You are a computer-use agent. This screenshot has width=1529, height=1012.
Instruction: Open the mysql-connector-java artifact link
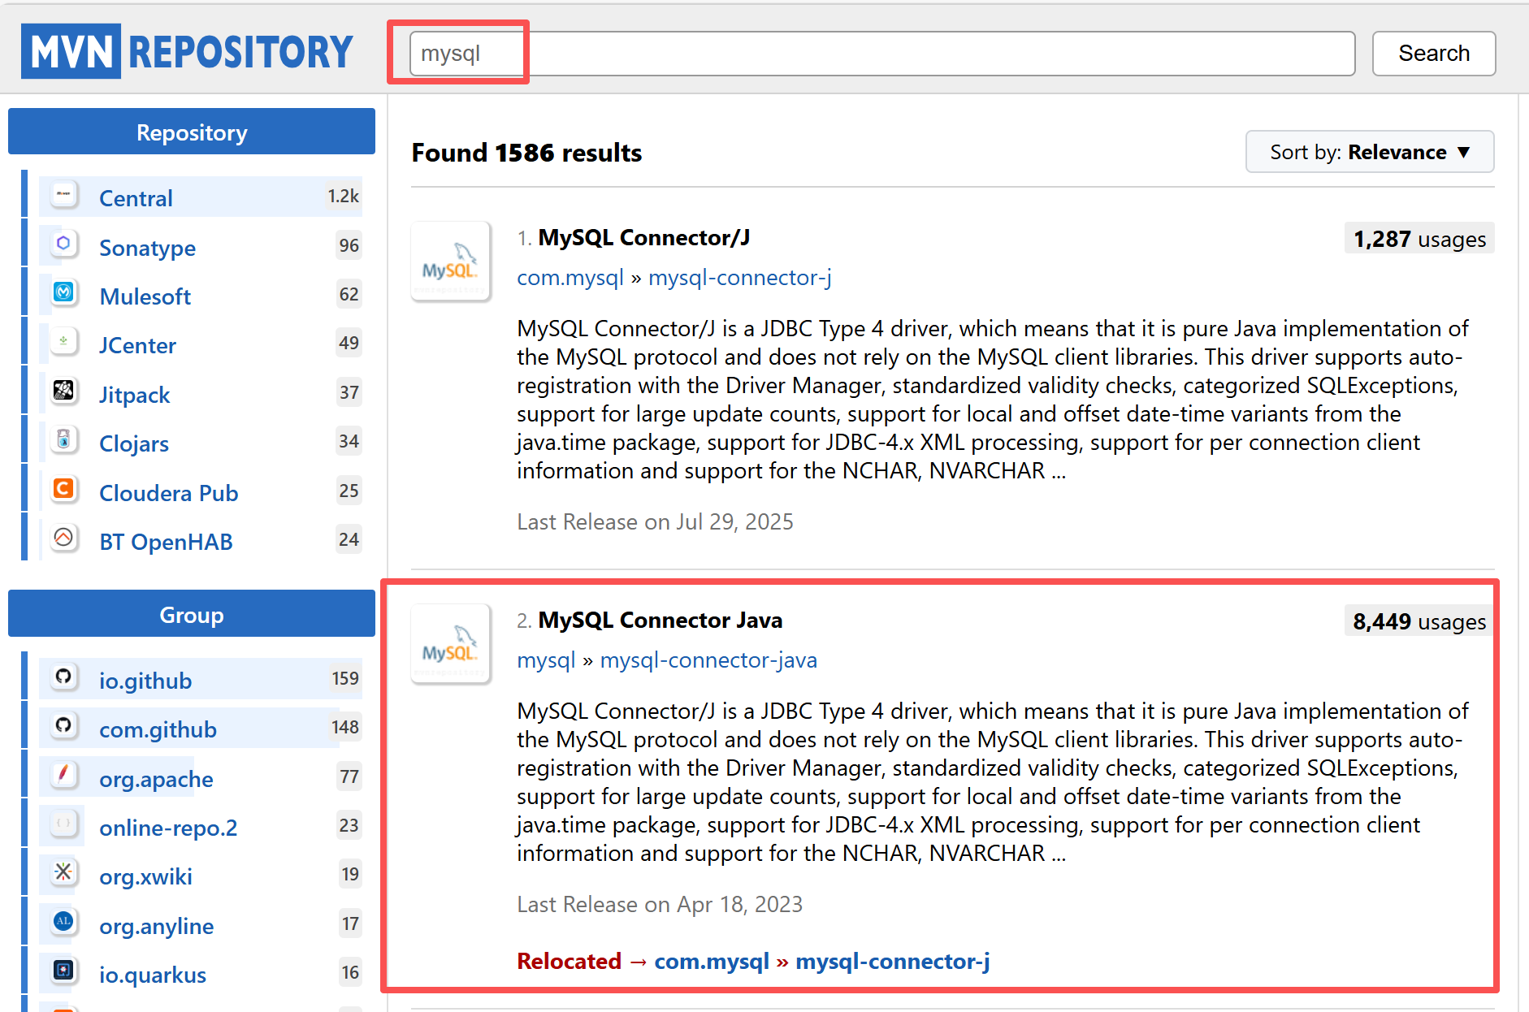click(x=708, y=660)
